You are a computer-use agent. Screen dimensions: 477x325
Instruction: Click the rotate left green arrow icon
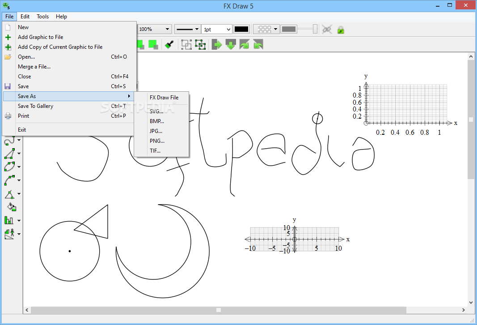258,44
